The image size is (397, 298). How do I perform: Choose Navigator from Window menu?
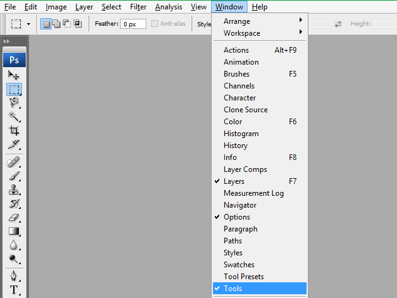click(x=259, y=205)
